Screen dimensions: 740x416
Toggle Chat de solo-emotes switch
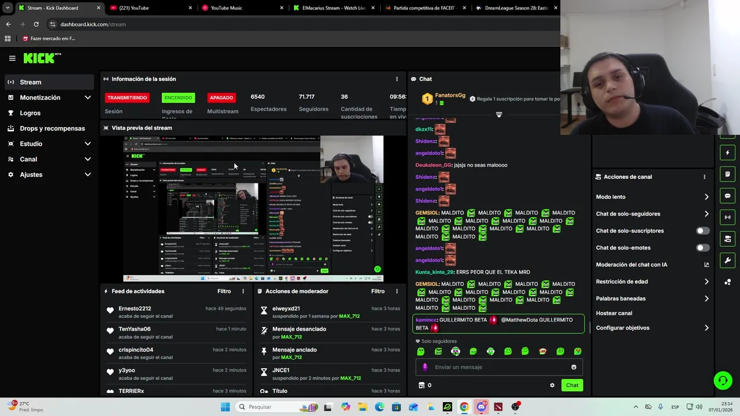702,248
